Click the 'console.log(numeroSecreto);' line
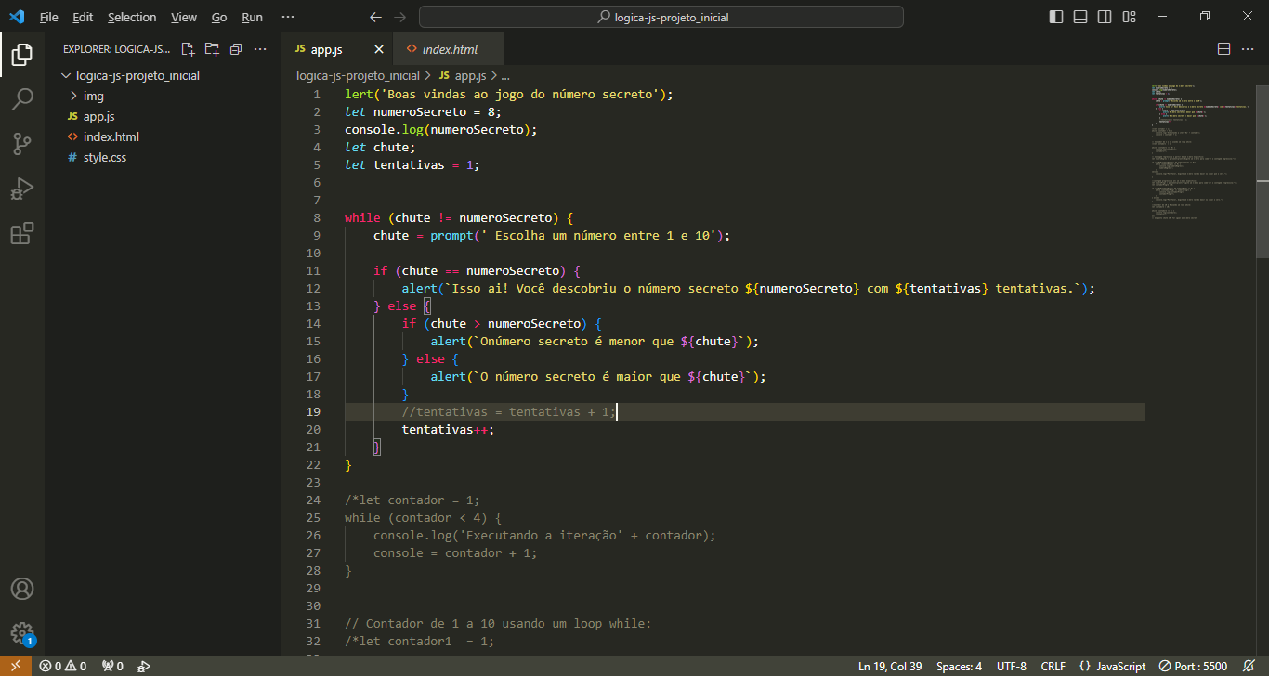 click(440, 130)
